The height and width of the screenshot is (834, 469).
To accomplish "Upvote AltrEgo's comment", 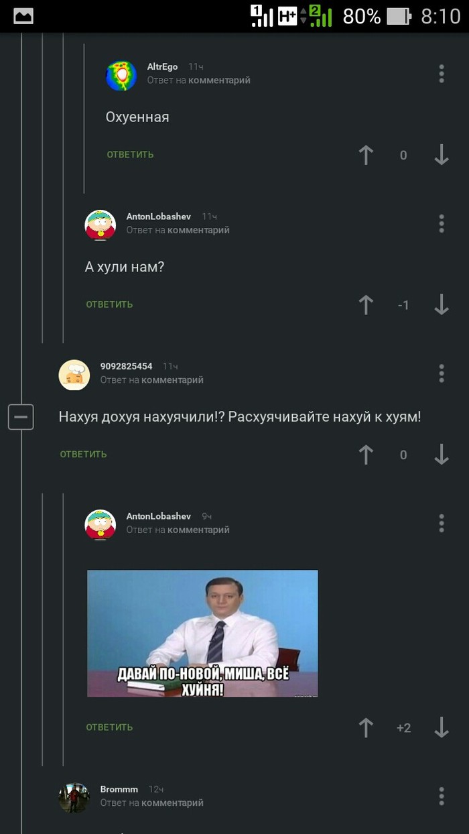I will pyautogui.click(x=366, y=155).
